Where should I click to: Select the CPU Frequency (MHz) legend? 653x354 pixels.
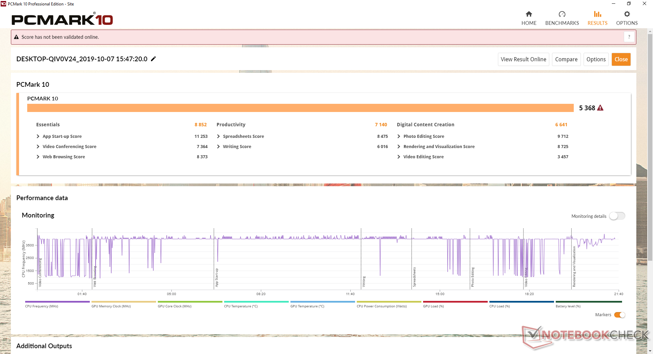(x=57, y=304)
